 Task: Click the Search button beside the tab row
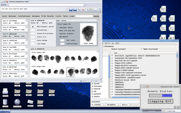96,16
